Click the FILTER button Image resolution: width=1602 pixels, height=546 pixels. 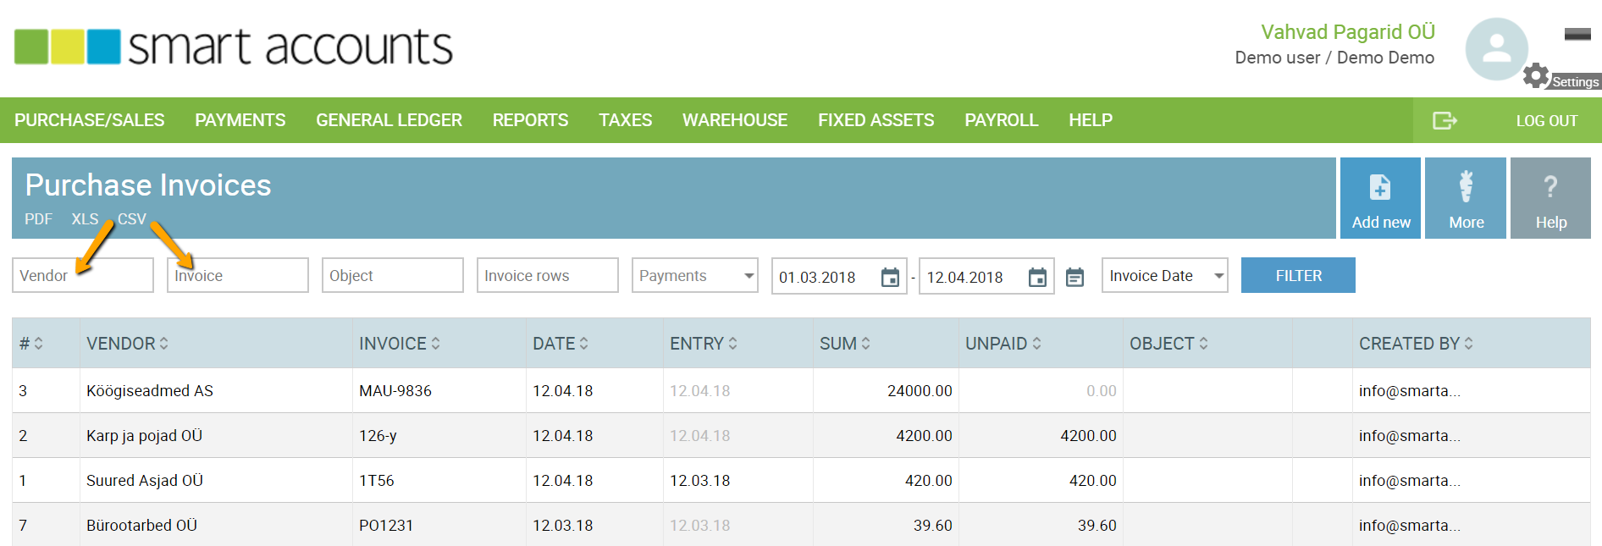[1298, 275]
